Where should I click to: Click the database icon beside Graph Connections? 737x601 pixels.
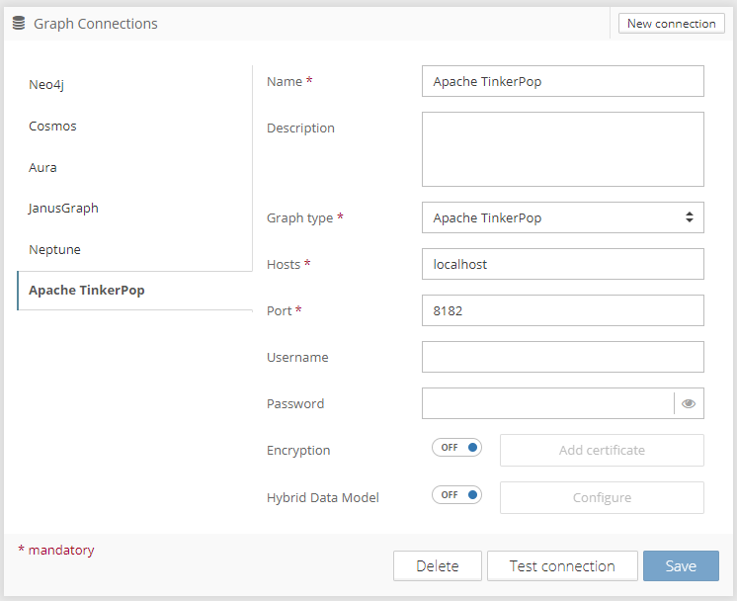pyautogui.click(x=19, y=23)
